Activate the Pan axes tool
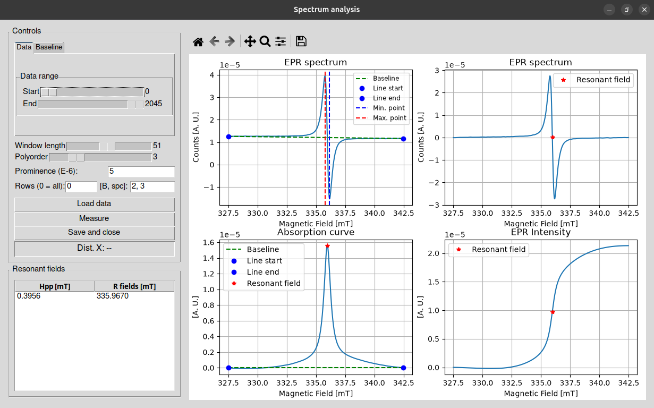Image resolution: width=654 pixels, height=408 pixels. [x=250, y=41]
